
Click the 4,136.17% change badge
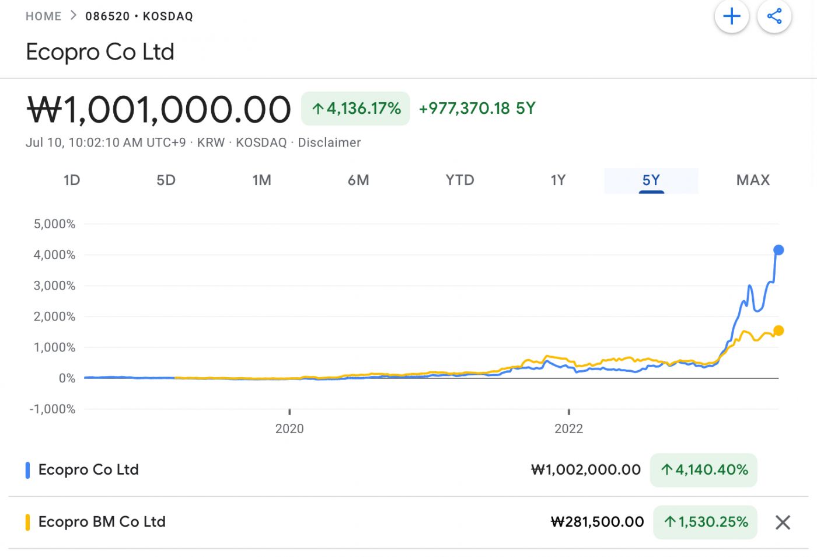point(355,109)
